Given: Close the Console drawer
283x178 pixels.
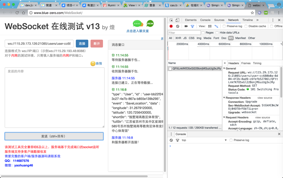Looking at the screenshot, I should [279, 134].
